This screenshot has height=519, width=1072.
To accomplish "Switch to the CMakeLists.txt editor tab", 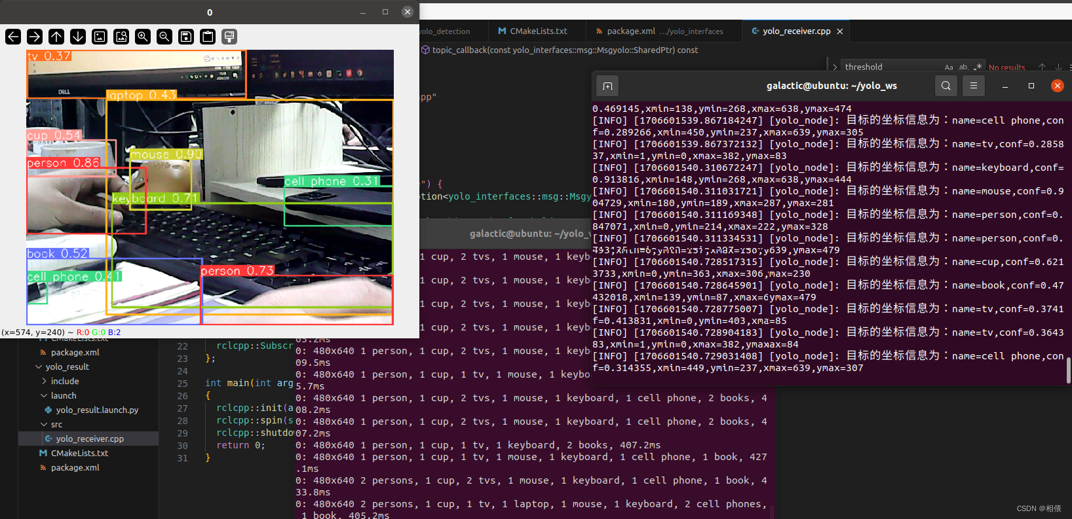I will click(x=532, y=31).
